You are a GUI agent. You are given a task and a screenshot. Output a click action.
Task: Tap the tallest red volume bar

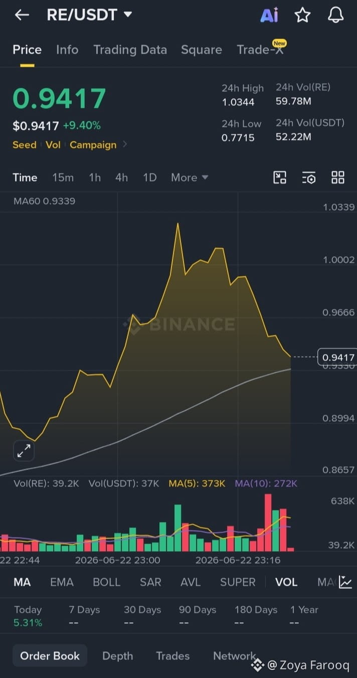268,523
